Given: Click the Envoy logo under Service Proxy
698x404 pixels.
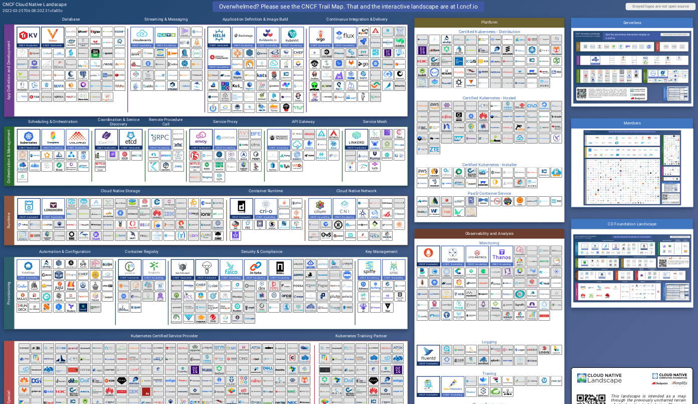Looking at the screenshot, I should click(x=201, y=137).
